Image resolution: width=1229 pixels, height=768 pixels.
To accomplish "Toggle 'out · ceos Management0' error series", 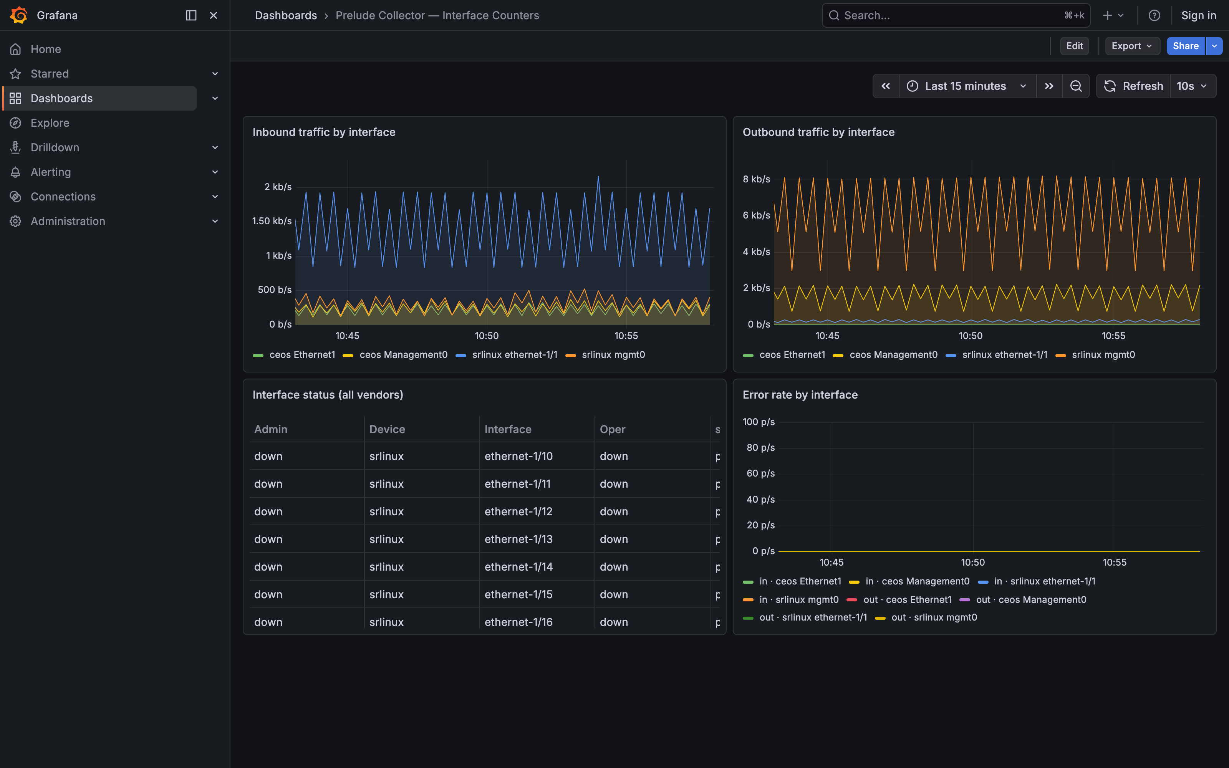I will tap(1031, 599).
